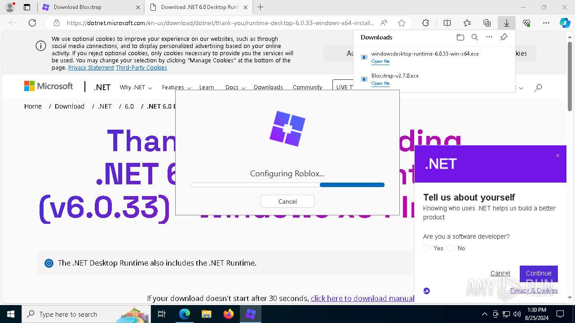This screenshot has height=323, width=575.
Task: Open file Bloxstrap-v2.7.0.exe
Action: coord(380,83)
